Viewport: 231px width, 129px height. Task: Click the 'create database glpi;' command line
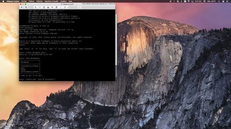click(x=32, y=53)
